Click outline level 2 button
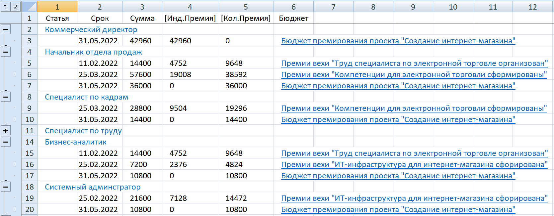Image resolution: width=554 pixels, height=216 pixels. tap(15, 7)
